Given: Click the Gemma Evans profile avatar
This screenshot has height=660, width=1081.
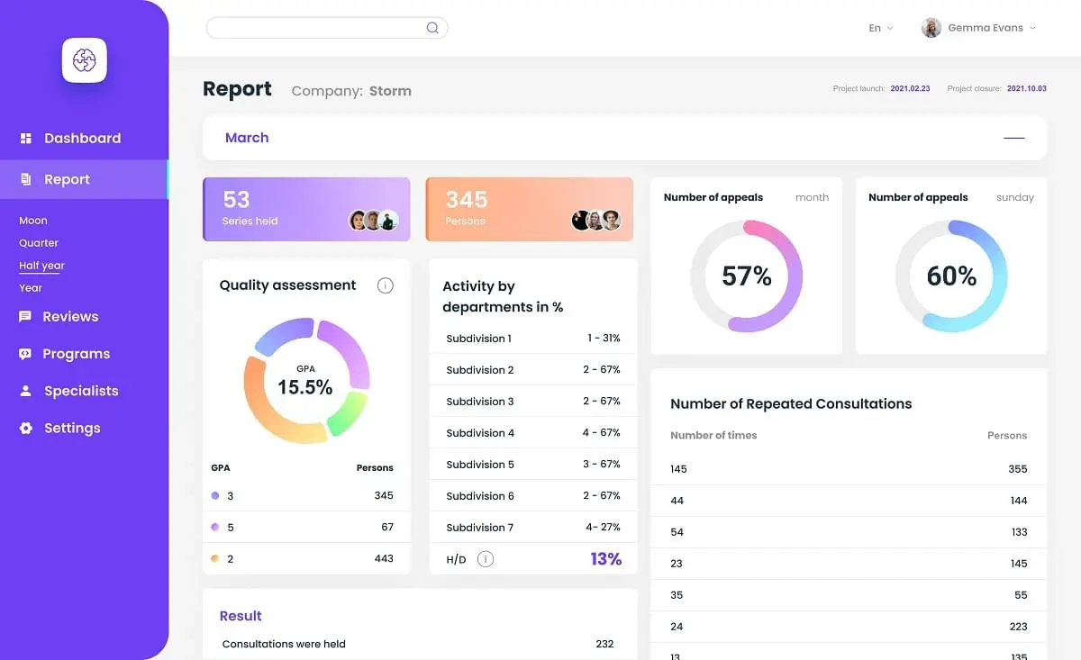Looking at the screenshot, I should (x=931, y=28).
